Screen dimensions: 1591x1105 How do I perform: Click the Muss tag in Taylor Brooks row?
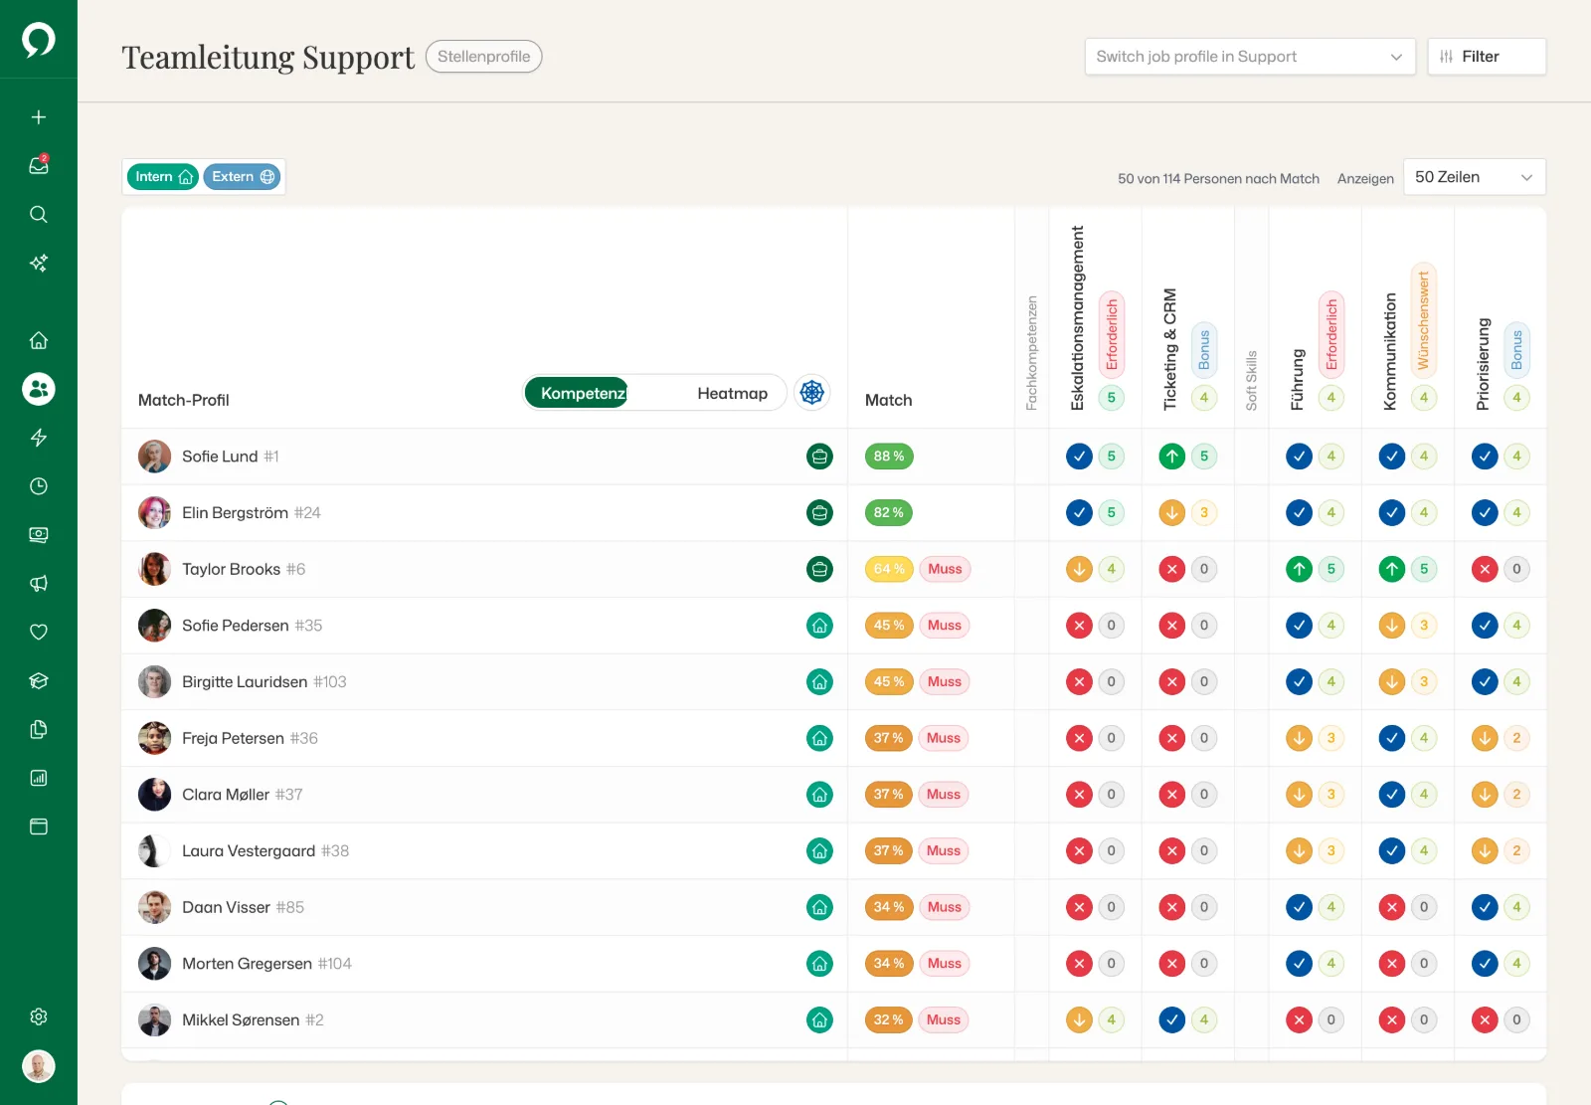(x=945, y=569)
